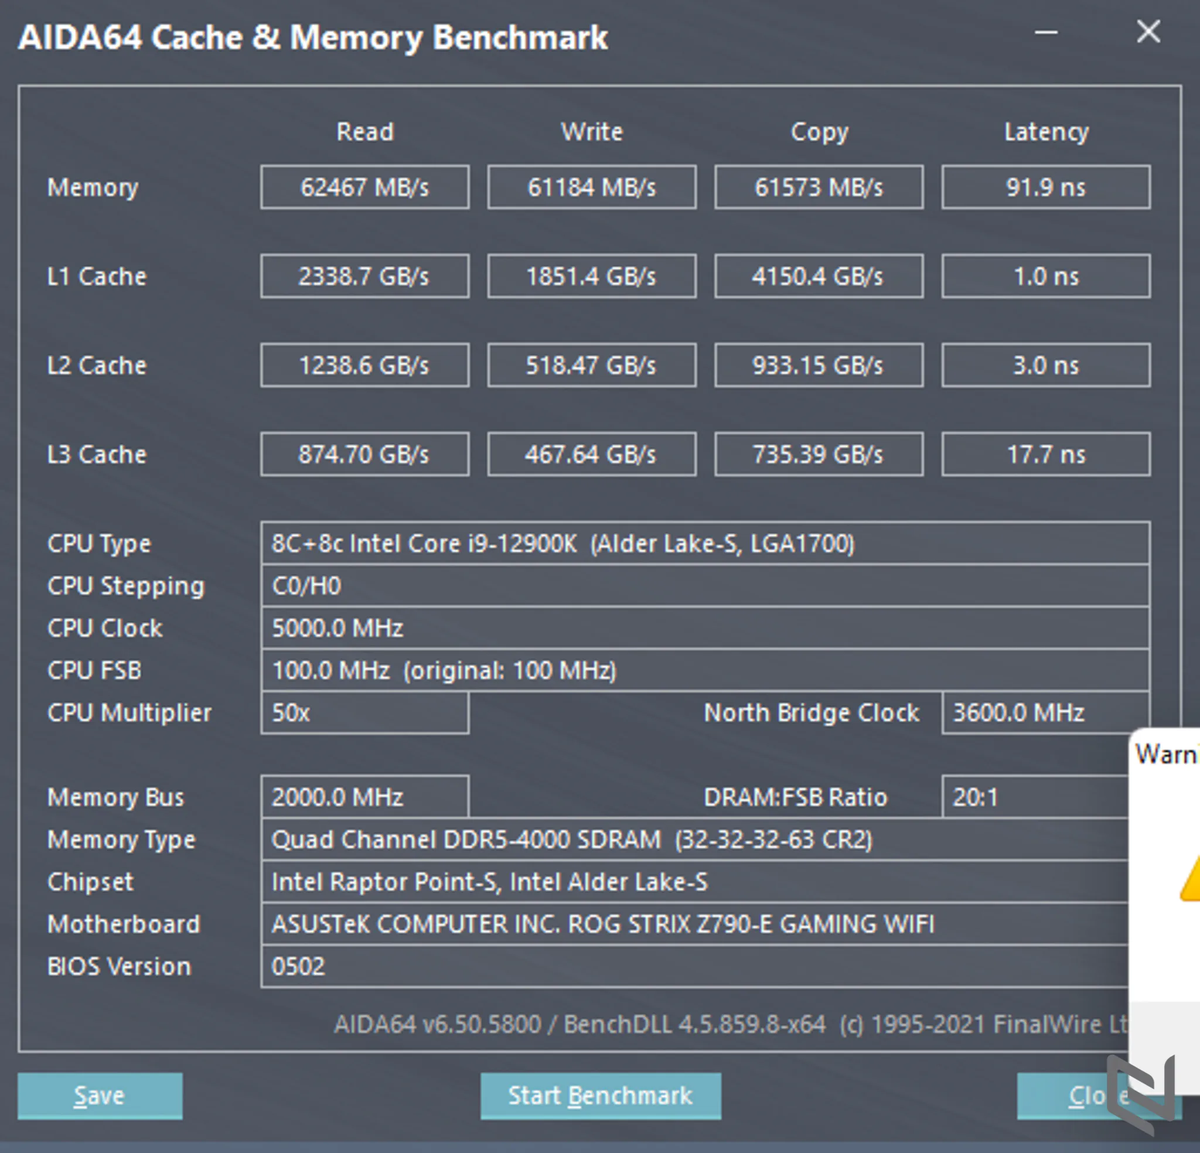Click the Memory Type label

pyautogui.click(x=121, y=840)
